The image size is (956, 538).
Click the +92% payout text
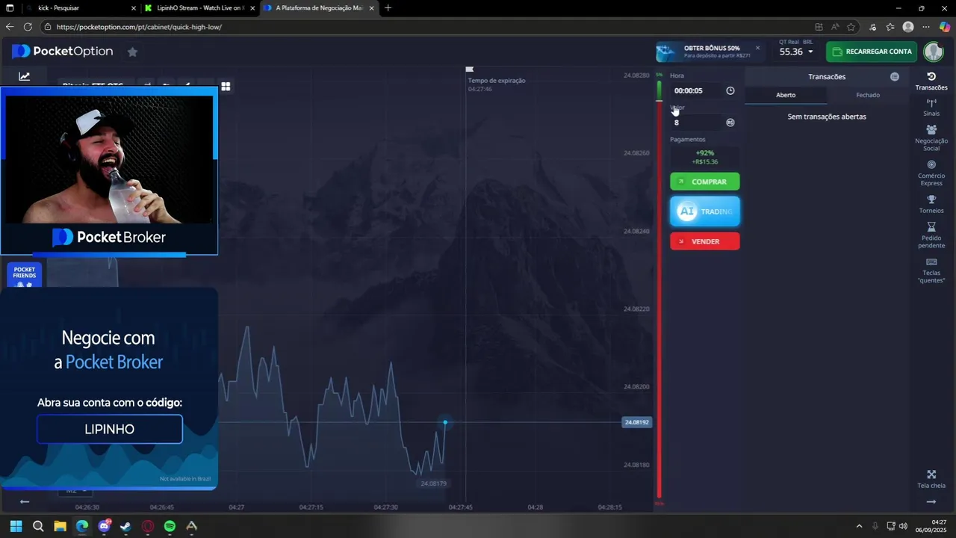click(x=705, y=153)
